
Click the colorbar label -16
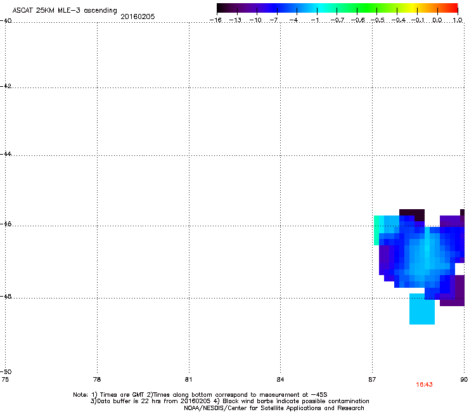215,20
